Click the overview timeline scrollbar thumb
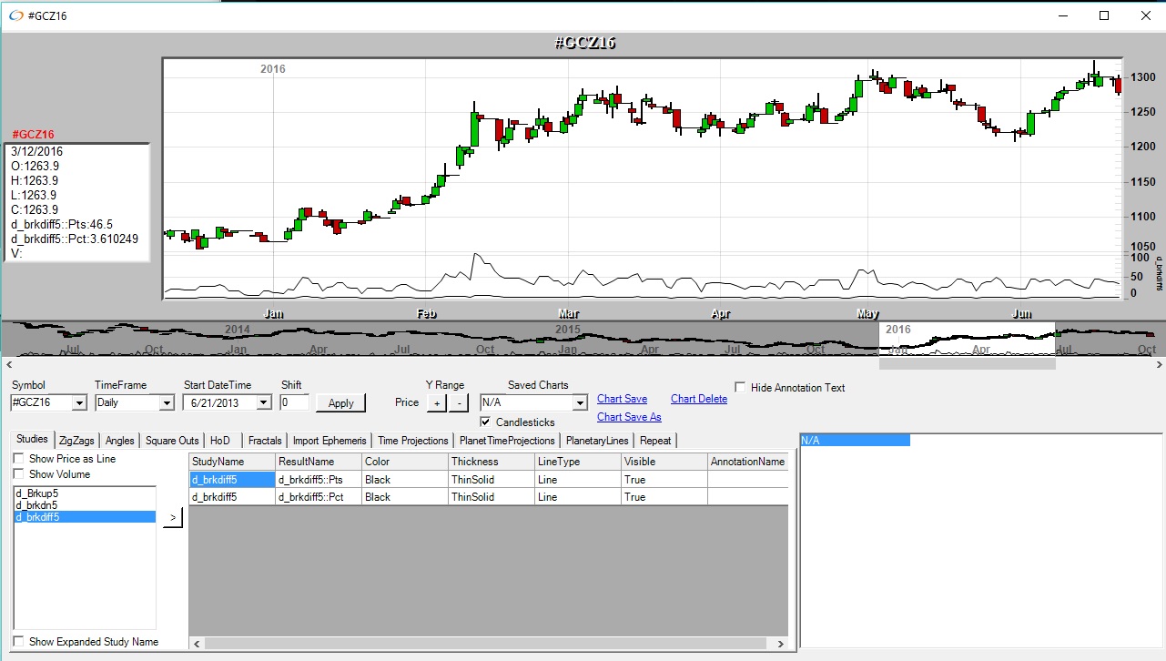 click(966, 364)
